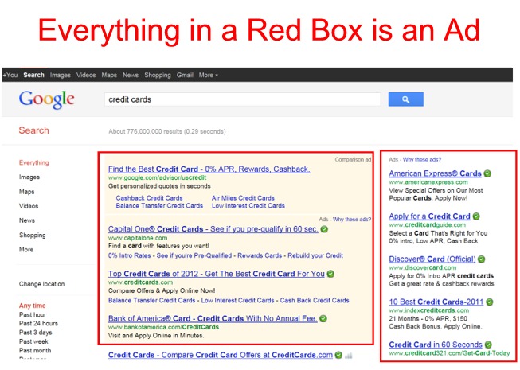
Task: Open American Express Cards ad
Action: [435, 173]
